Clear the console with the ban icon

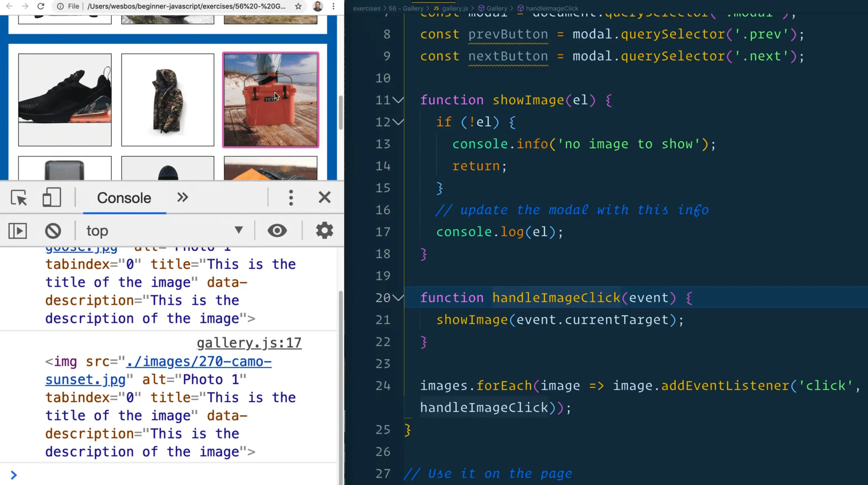pos(53,231)
